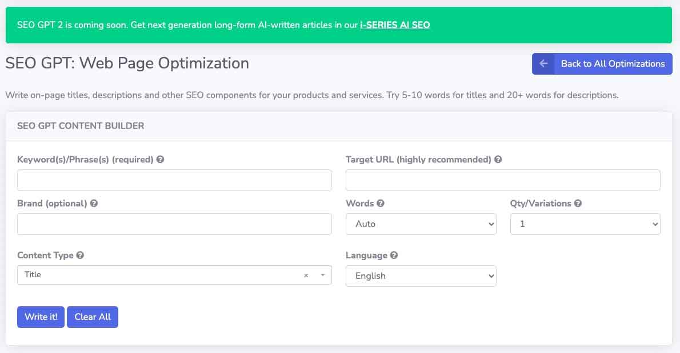
Task: Click the Clear All button
Action: click(93, 317)
